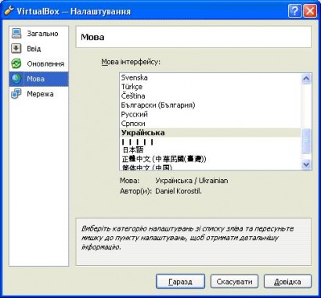Close the VirtualBox settings dialog
Screen dimensions: 321x298
point(310,12)
